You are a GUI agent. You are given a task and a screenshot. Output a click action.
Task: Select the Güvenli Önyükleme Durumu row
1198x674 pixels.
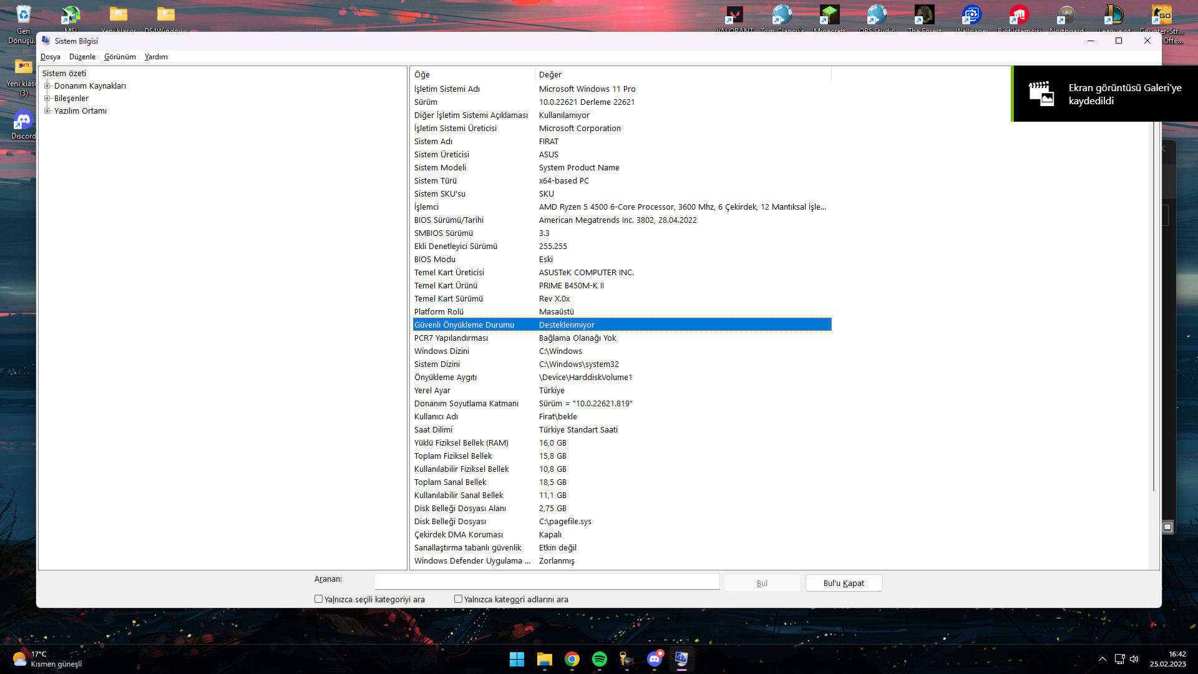pyautogui.click(x=622, y=325)
